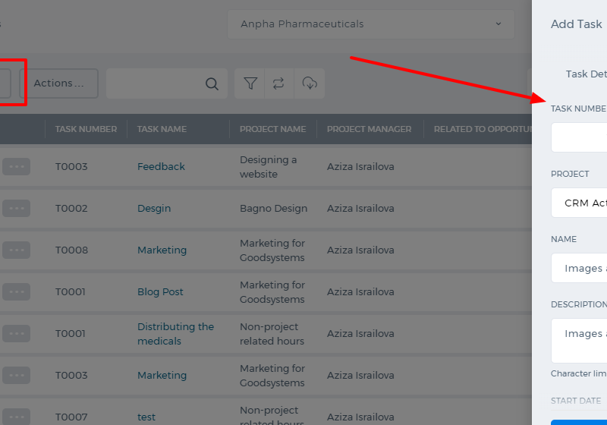Click cell T0008 task number
The image size is (607, 425).
71,250
